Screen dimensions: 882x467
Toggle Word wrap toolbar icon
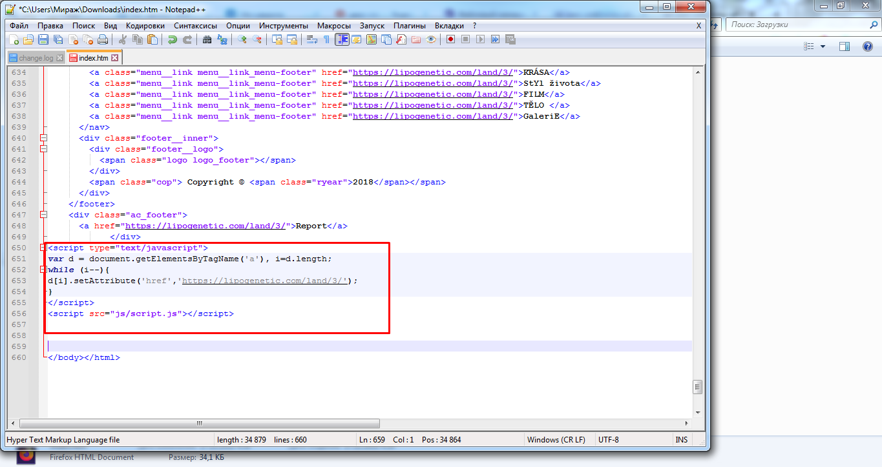(x=311, y=39)
